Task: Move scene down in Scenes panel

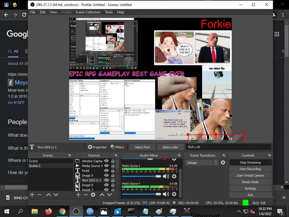Action: point(56,195)
